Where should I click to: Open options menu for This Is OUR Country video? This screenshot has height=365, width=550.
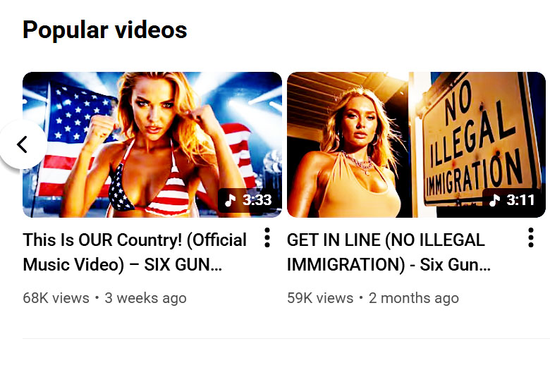[267, 237]
